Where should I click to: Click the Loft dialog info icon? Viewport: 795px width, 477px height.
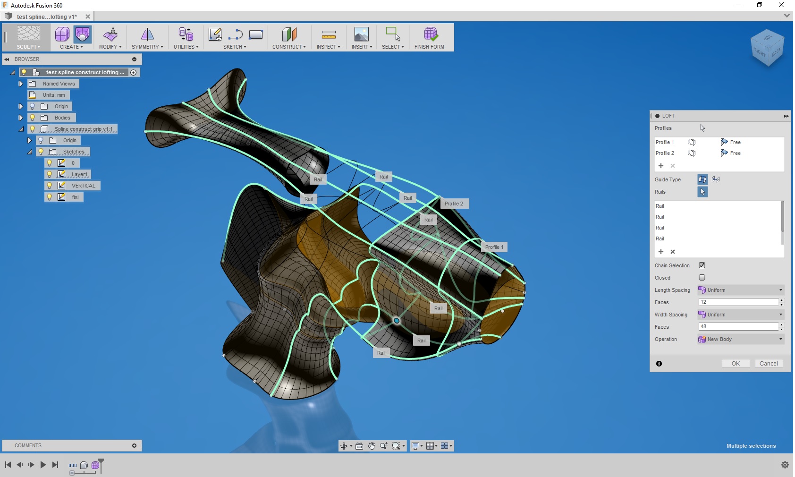(659, 364)
